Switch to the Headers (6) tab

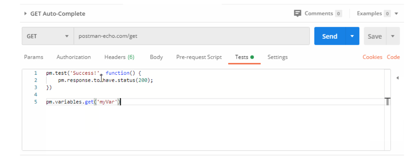119,57
